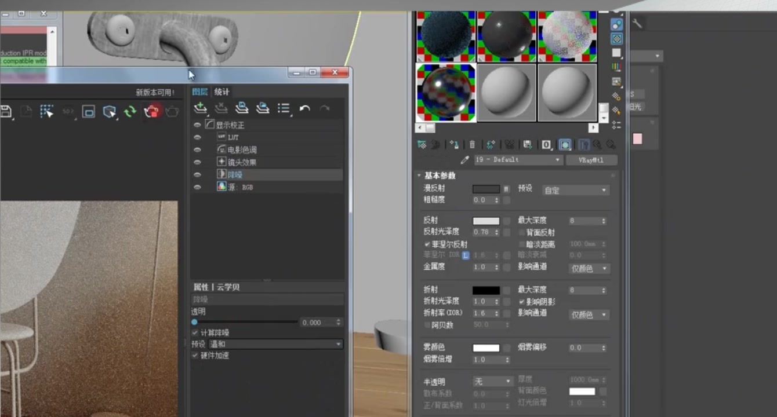
Task: Open the 雾颜色 white color swatch
Action: pos(487,348)
